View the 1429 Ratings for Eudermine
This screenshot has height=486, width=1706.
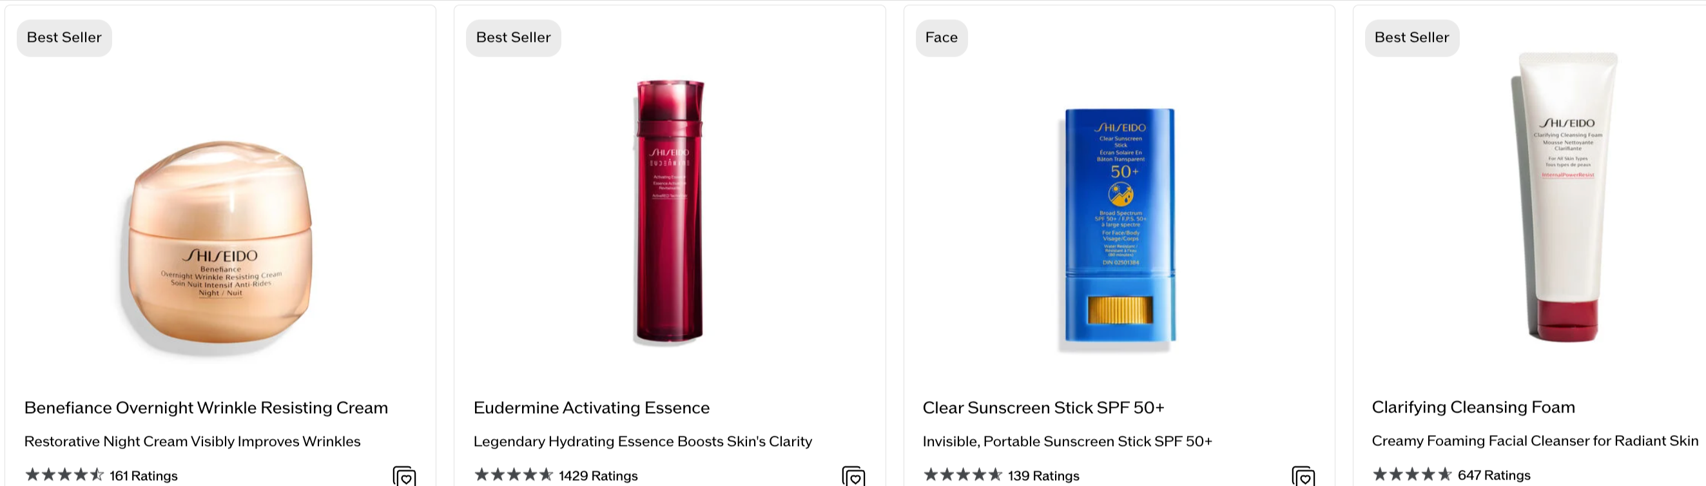click(x=556, y=476)
